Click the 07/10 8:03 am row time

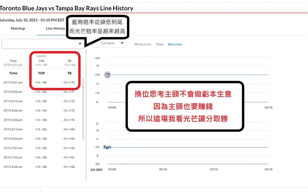point(13,139)
